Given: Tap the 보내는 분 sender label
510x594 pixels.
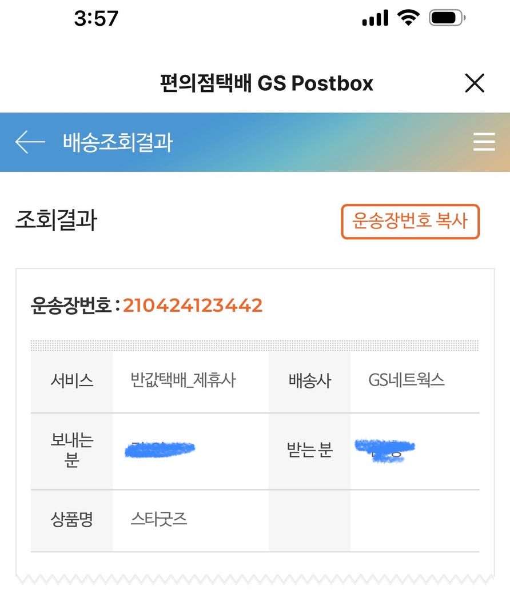Looking at the screenshot, I should [x=71, y=450].
